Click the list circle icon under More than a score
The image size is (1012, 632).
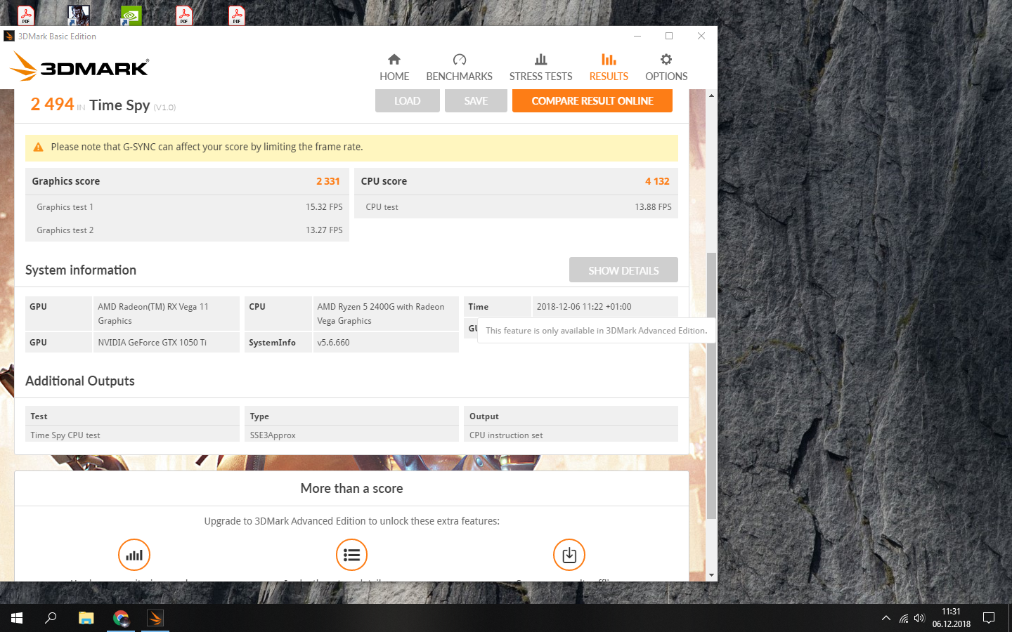click(351, 555)
